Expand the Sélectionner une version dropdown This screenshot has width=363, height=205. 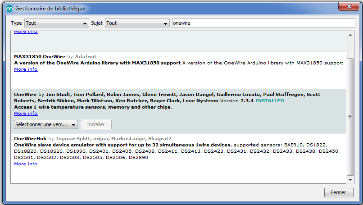(x=46, y=125)
